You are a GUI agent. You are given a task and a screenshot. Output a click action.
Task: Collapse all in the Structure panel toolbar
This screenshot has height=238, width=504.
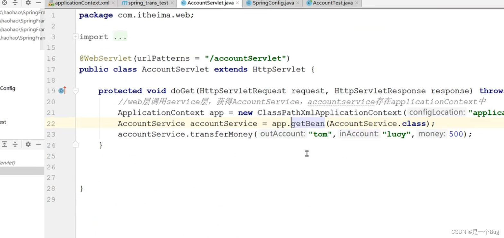[15, 144]
